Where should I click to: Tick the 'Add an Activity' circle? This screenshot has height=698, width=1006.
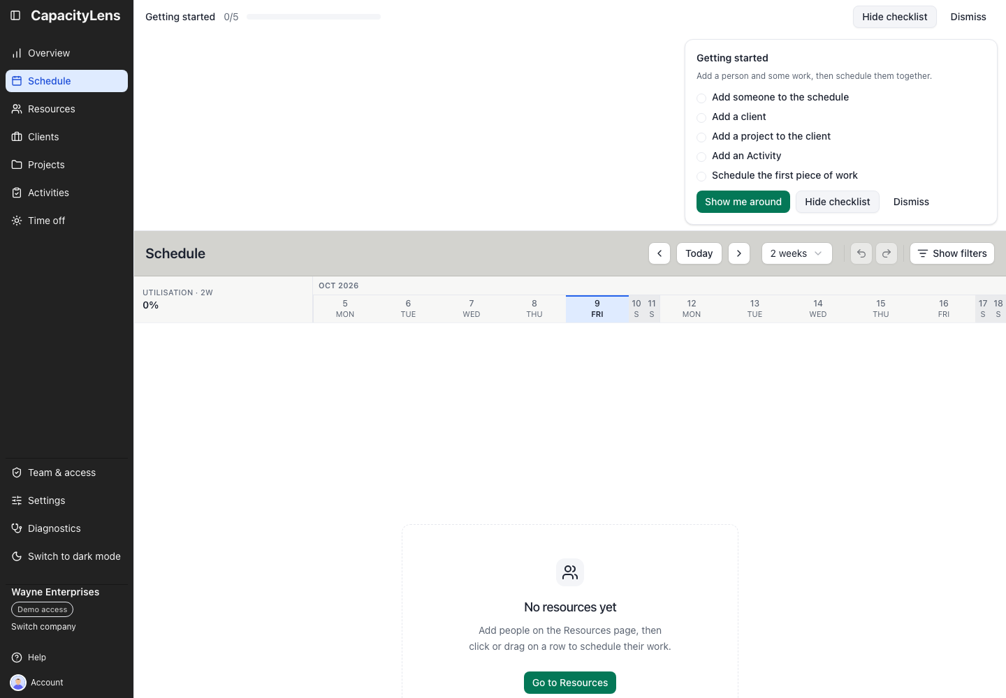tap(701, 156)
